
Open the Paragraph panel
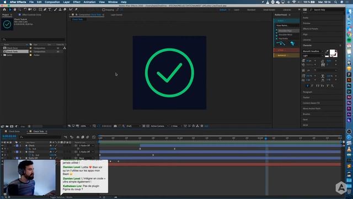tap(308, 92)
